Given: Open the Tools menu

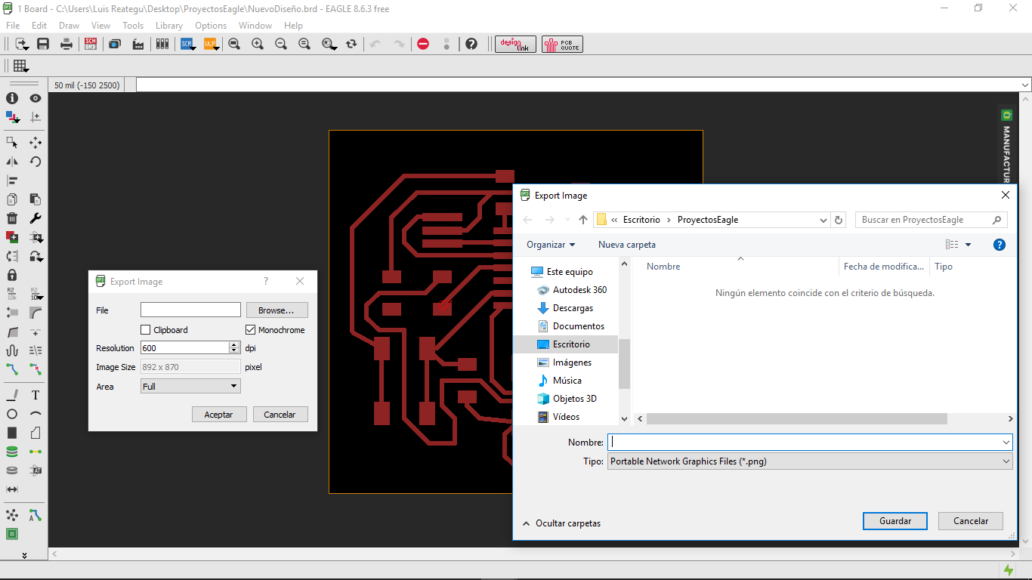Looking at the screenshot, I should point(133,26).
